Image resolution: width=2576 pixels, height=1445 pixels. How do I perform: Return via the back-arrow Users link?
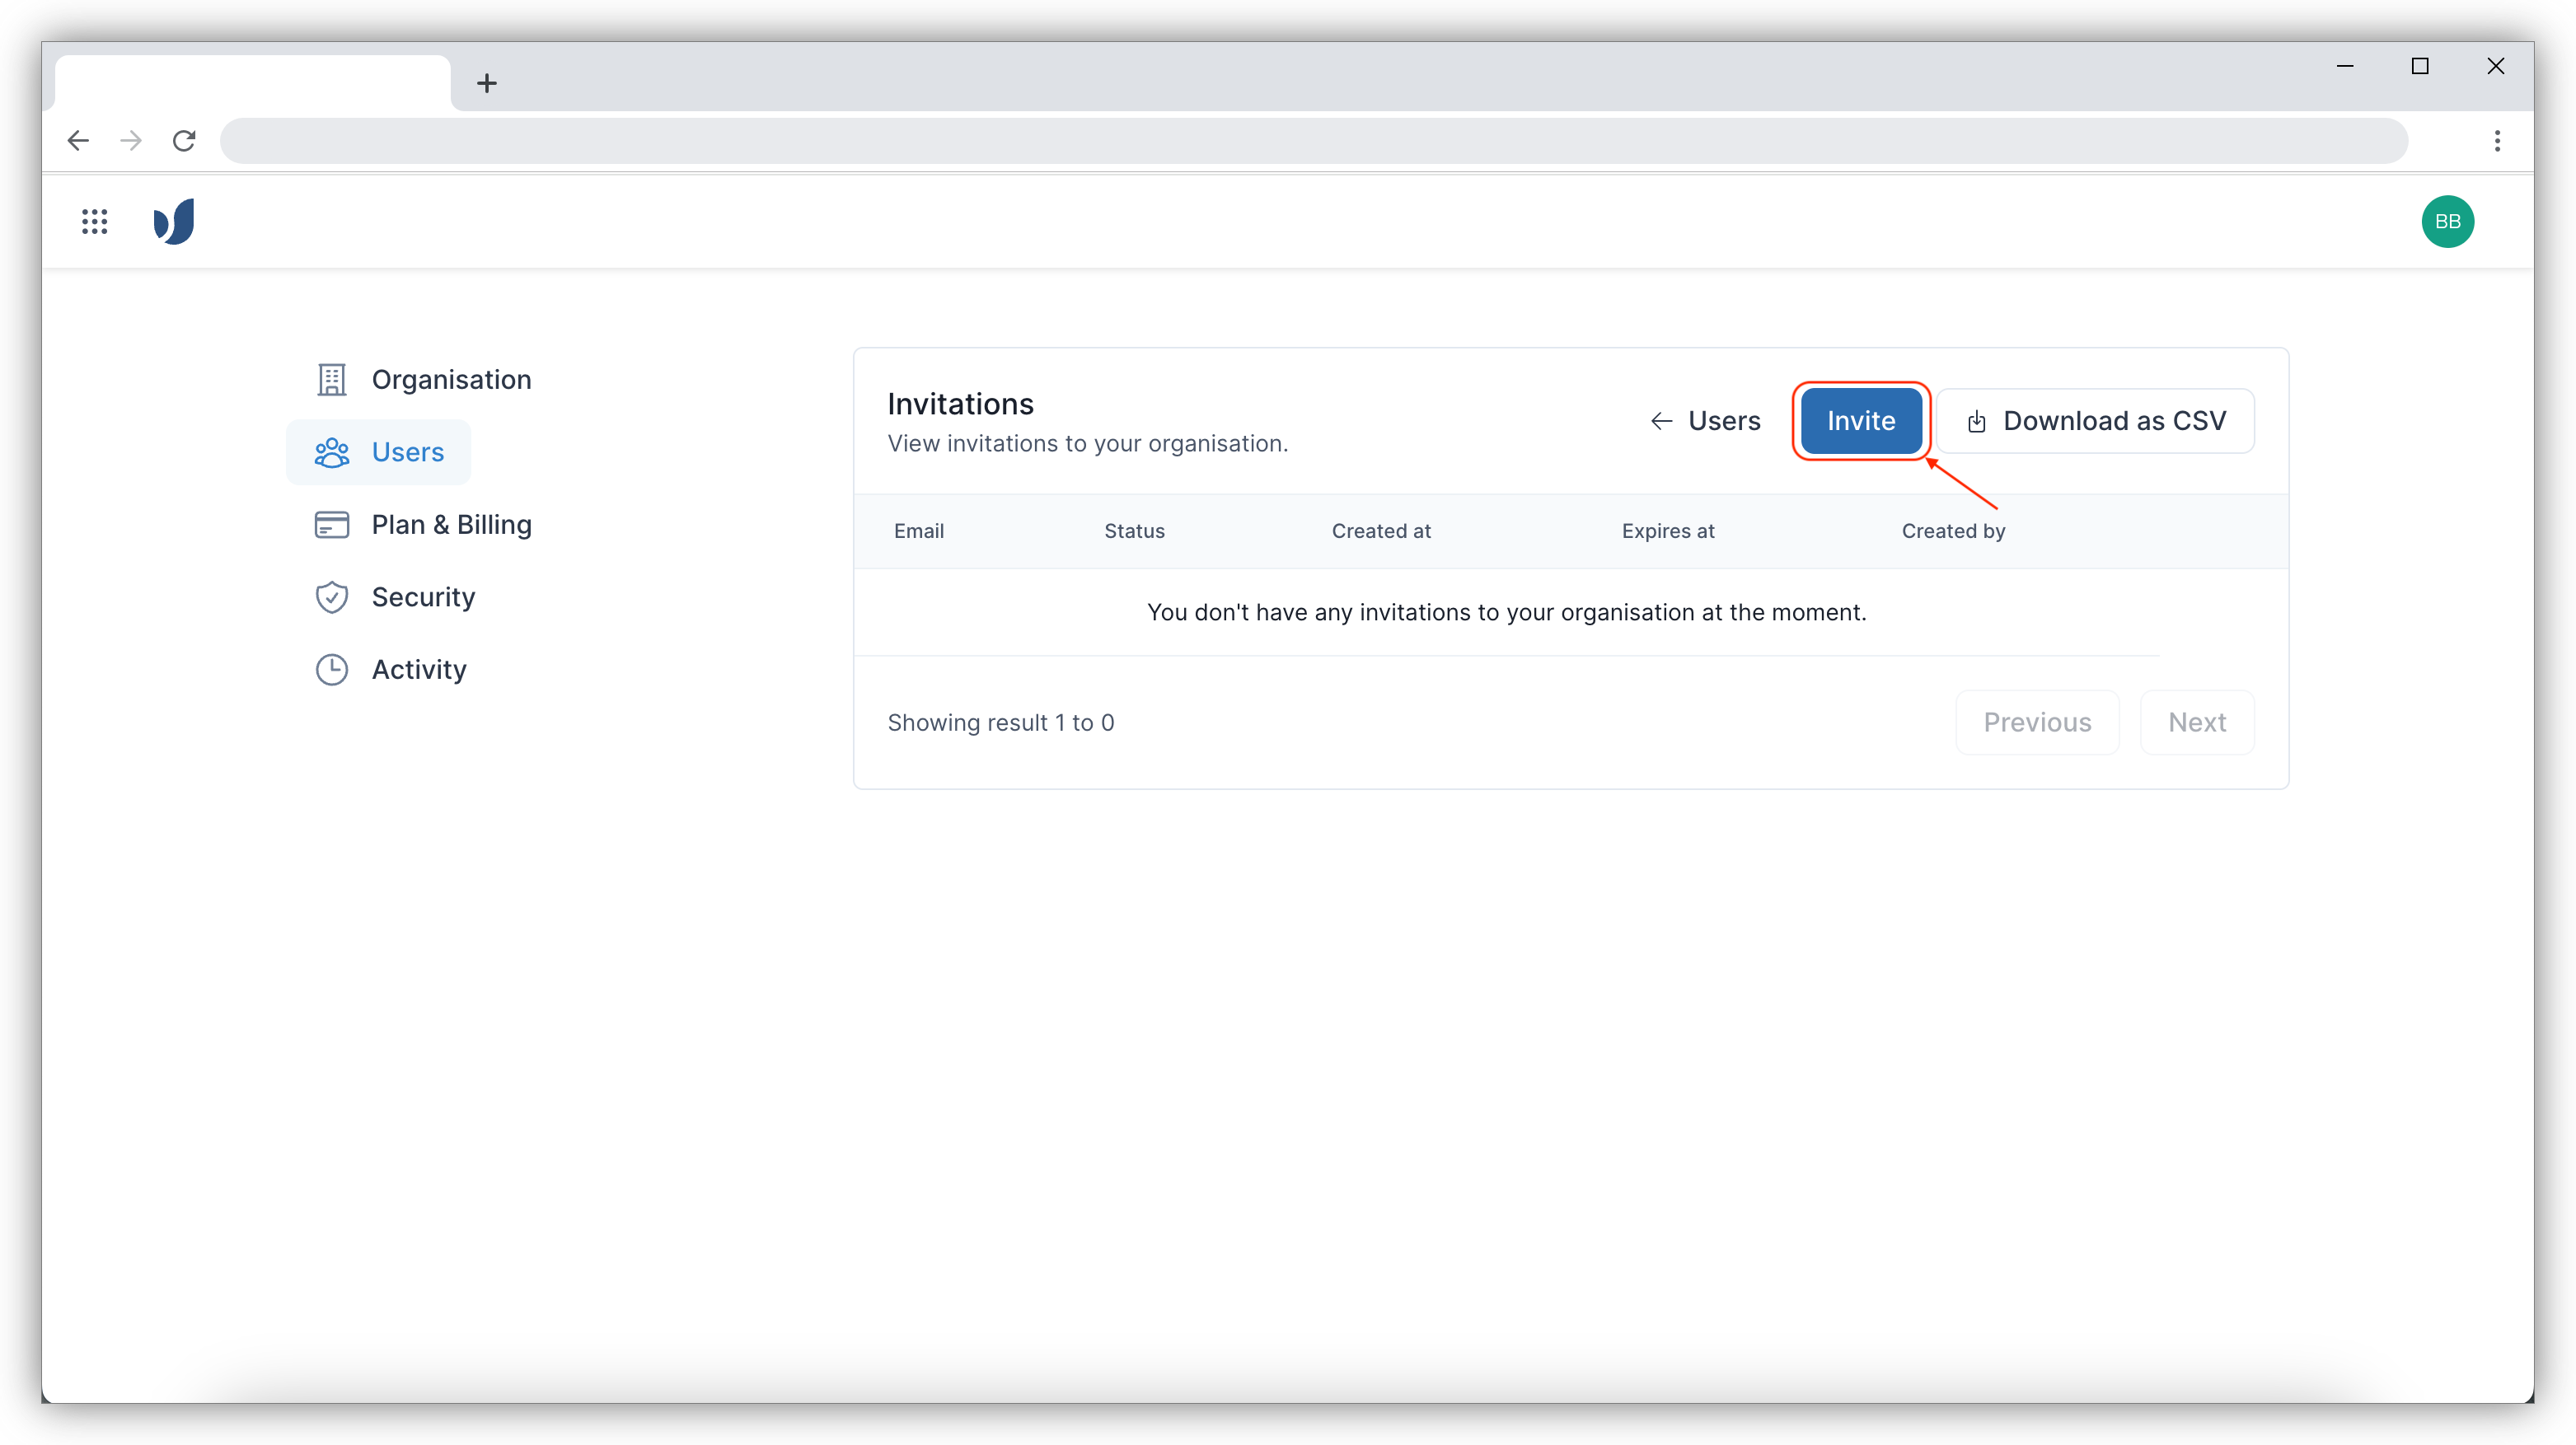[x=1705, y=421]
